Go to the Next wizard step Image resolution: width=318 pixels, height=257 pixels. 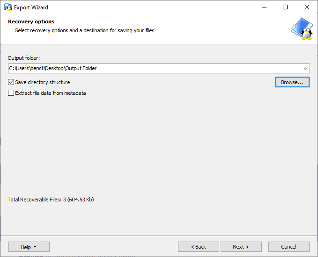point(241,247)
